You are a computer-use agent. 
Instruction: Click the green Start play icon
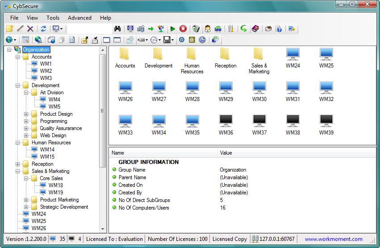point(173,29)
